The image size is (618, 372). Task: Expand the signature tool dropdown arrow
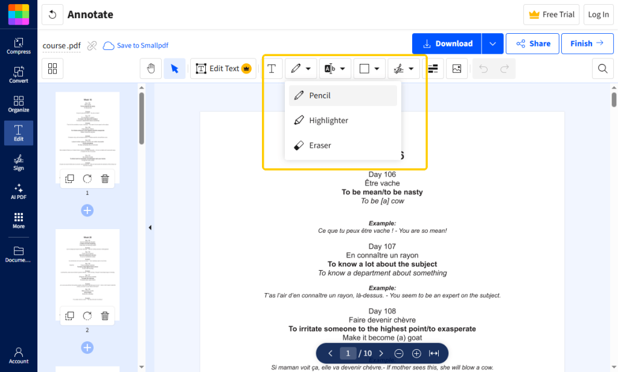(x=411, y=69)
